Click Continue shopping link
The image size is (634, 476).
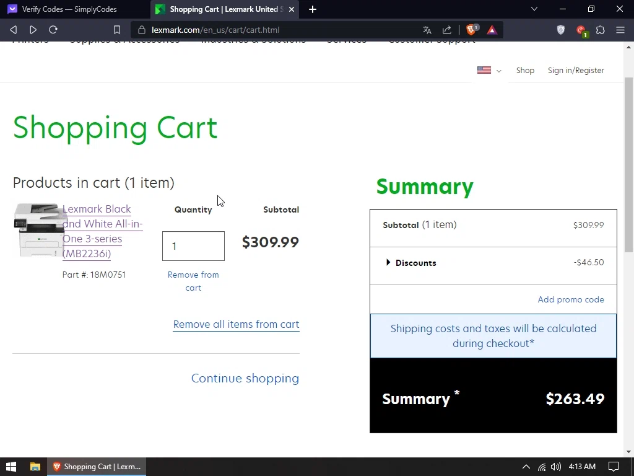[x=245, y=378]
